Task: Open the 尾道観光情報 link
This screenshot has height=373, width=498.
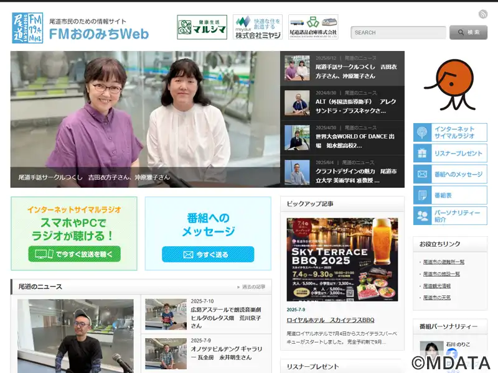Action: tap(437, 286)
